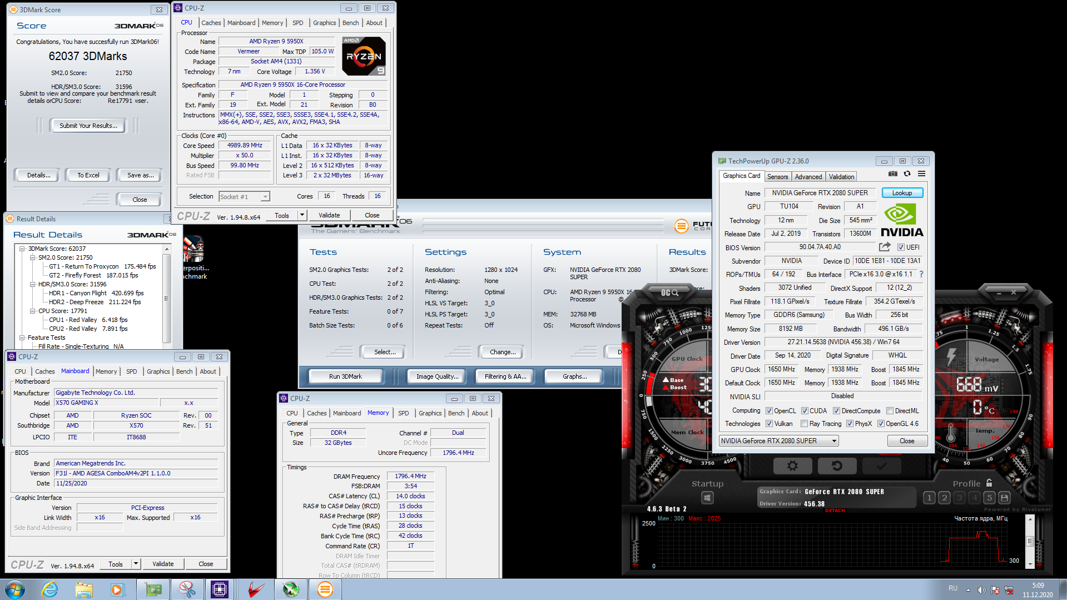
Task: Open Validation tab in GPU-Z
Action: click(x=841, y=177)
